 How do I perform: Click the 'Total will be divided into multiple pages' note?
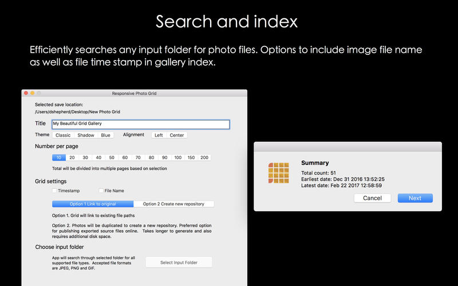[x=109, y=168]
